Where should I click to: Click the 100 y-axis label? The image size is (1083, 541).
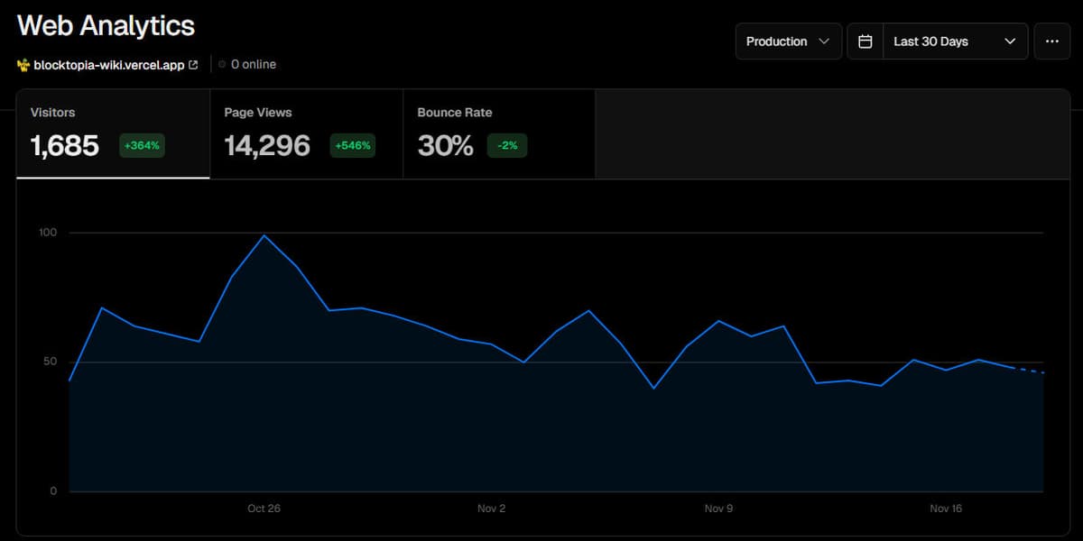point(48,233)
